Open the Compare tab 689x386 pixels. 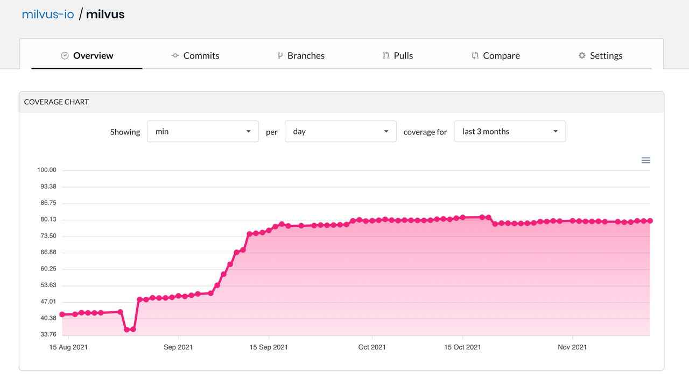point(501,56)
